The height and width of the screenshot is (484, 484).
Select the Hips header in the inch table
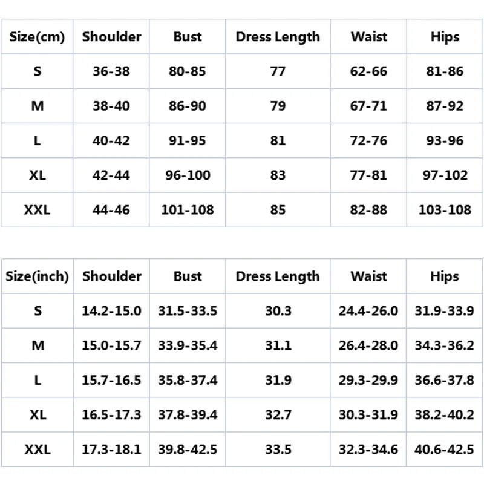click(445, 276)
